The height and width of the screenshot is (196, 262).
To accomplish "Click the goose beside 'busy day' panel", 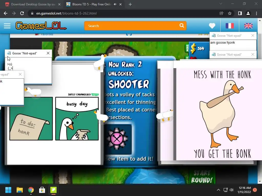I will tap(101, 116).
